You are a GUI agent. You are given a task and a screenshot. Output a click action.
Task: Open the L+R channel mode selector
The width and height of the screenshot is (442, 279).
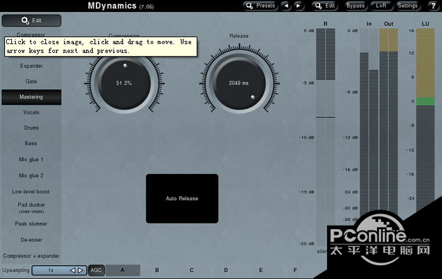[381, 6]
